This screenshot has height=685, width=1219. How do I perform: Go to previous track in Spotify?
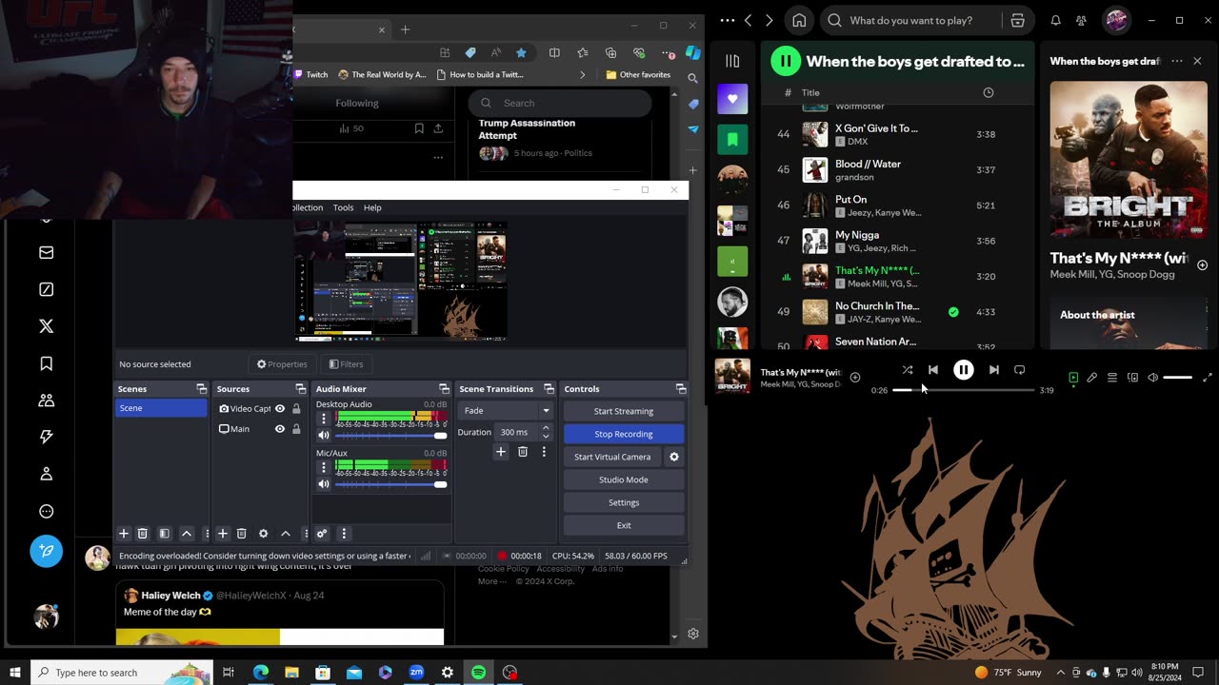933,370
